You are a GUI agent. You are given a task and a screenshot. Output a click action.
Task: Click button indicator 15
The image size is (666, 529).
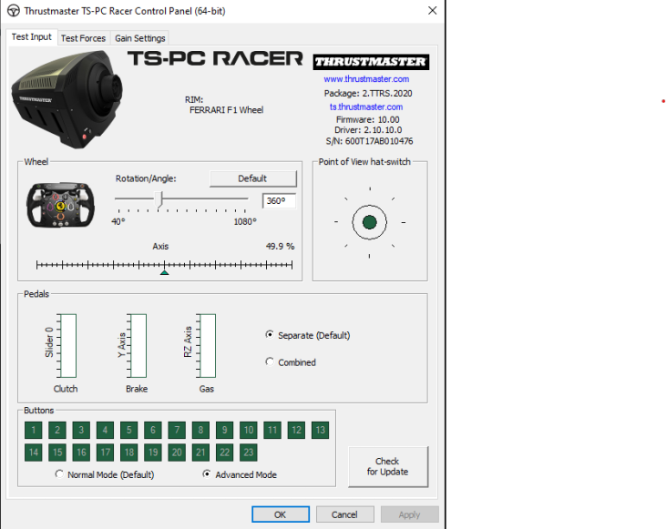point(56,453)
